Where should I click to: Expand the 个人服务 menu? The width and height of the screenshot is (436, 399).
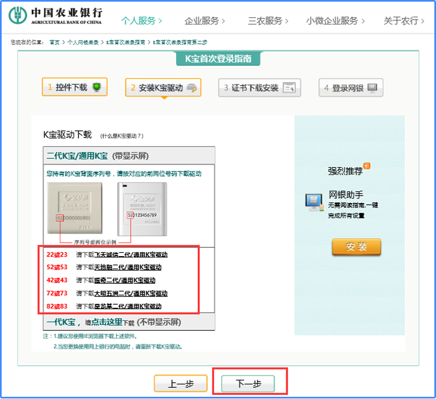click(142, 21)
